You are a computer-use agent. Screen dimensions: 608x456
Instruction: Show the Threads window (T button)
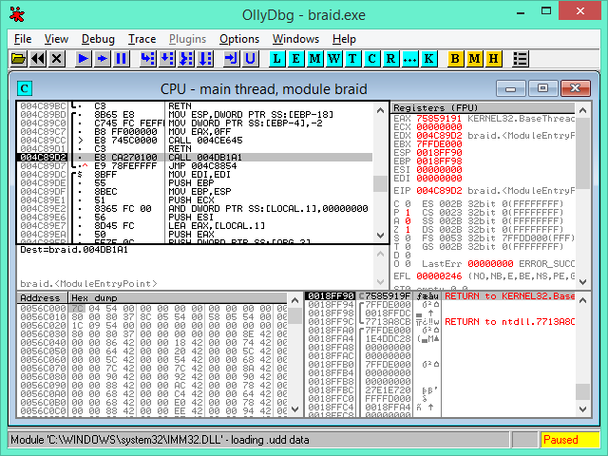(352, 59)
